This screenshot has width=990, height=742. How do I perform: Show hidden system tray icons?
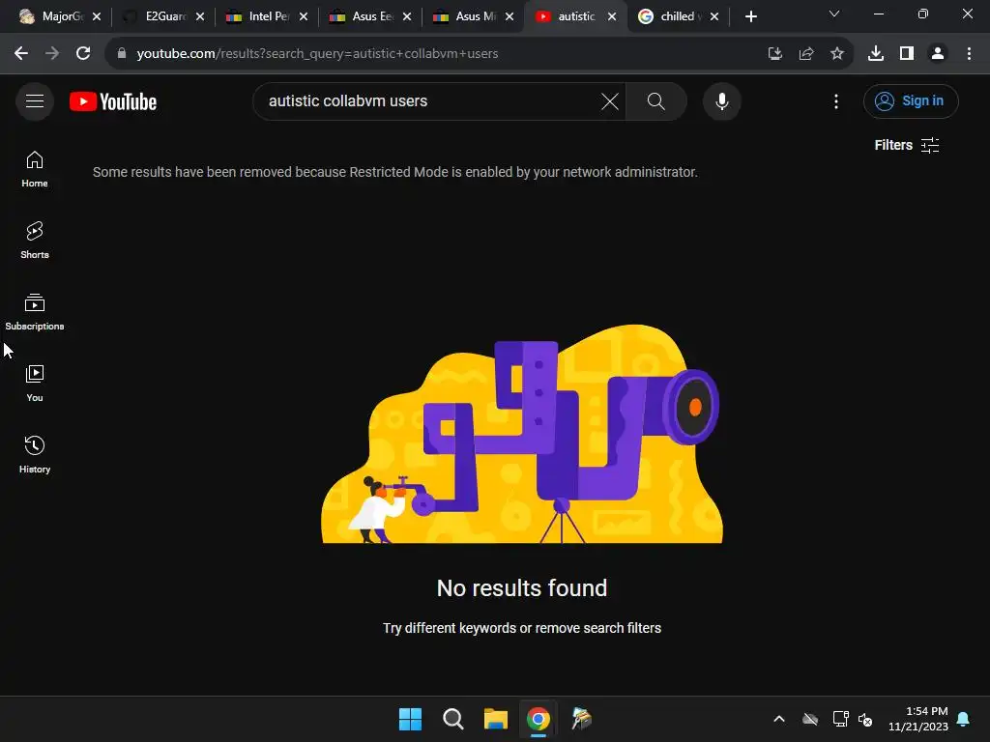(x=779, y=719)
